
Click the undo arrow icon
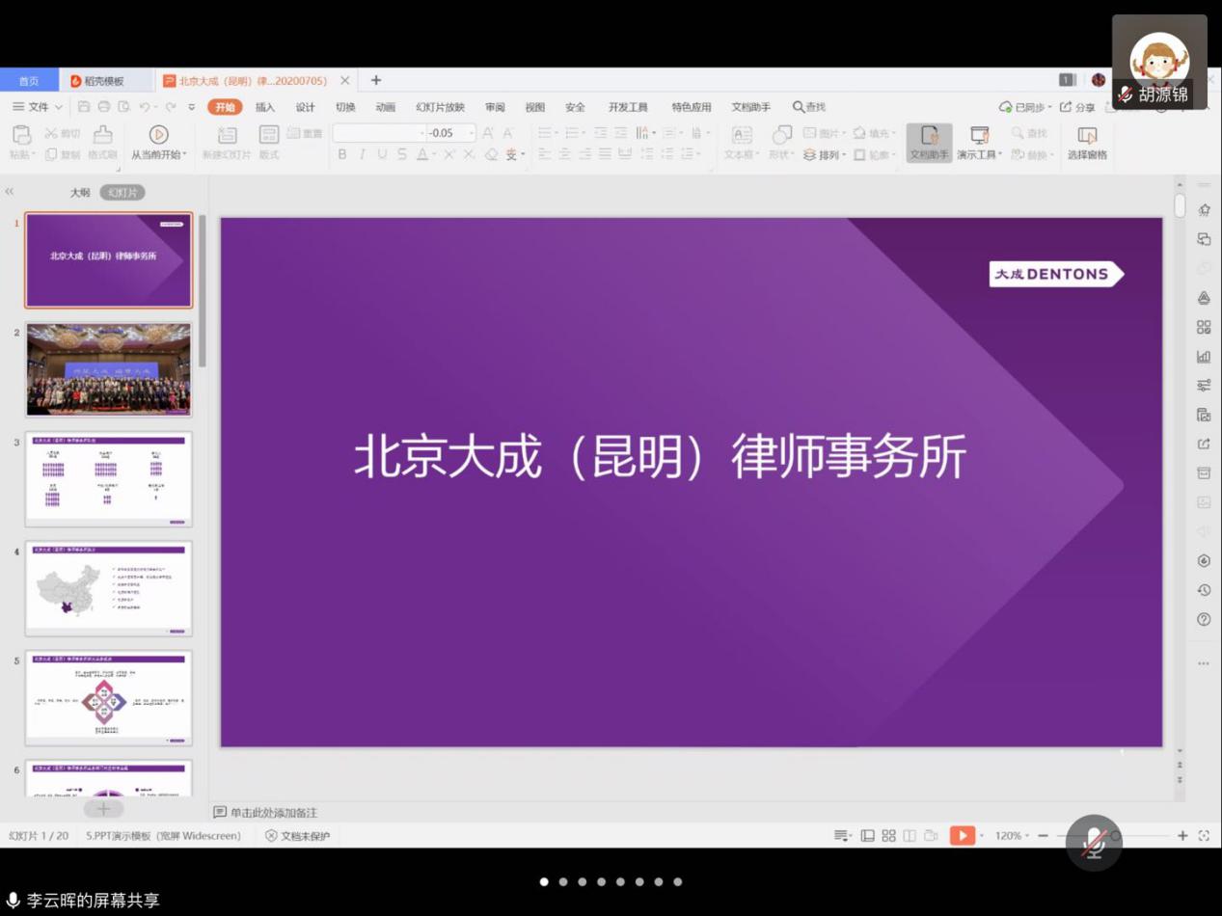pos(145,107)
